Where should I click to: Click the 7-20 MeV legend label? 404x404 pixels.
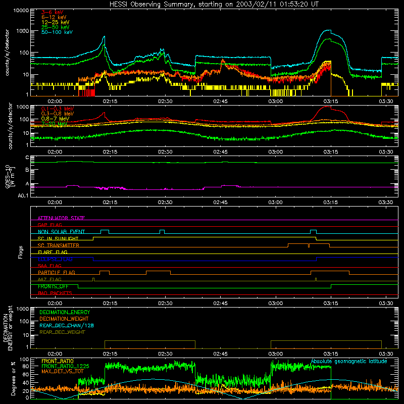[x=55, y=124]
